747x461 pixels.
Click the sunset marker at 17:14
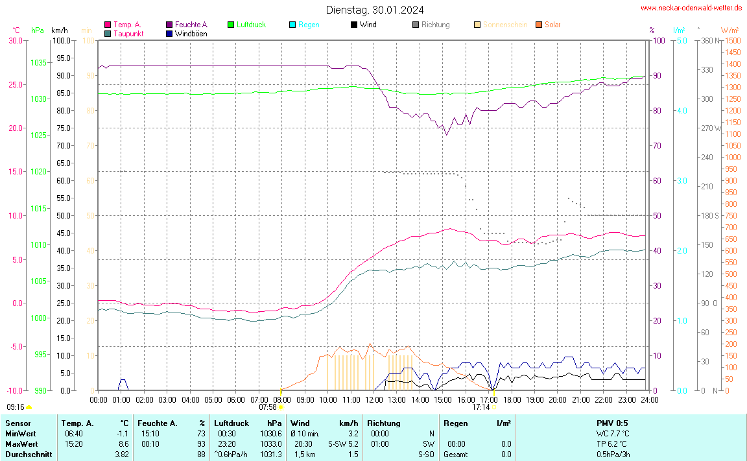(x=494, y=407)
